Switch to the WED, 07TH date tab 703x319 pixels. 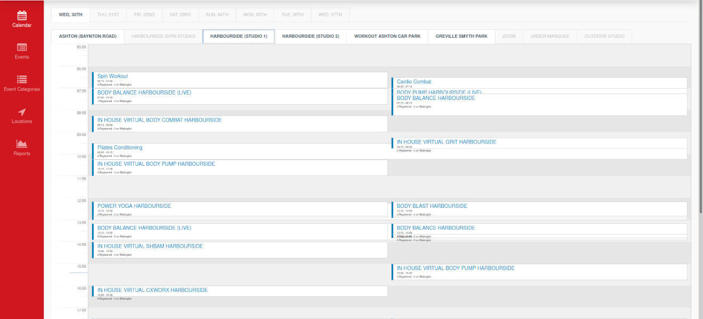coord(330,15)
